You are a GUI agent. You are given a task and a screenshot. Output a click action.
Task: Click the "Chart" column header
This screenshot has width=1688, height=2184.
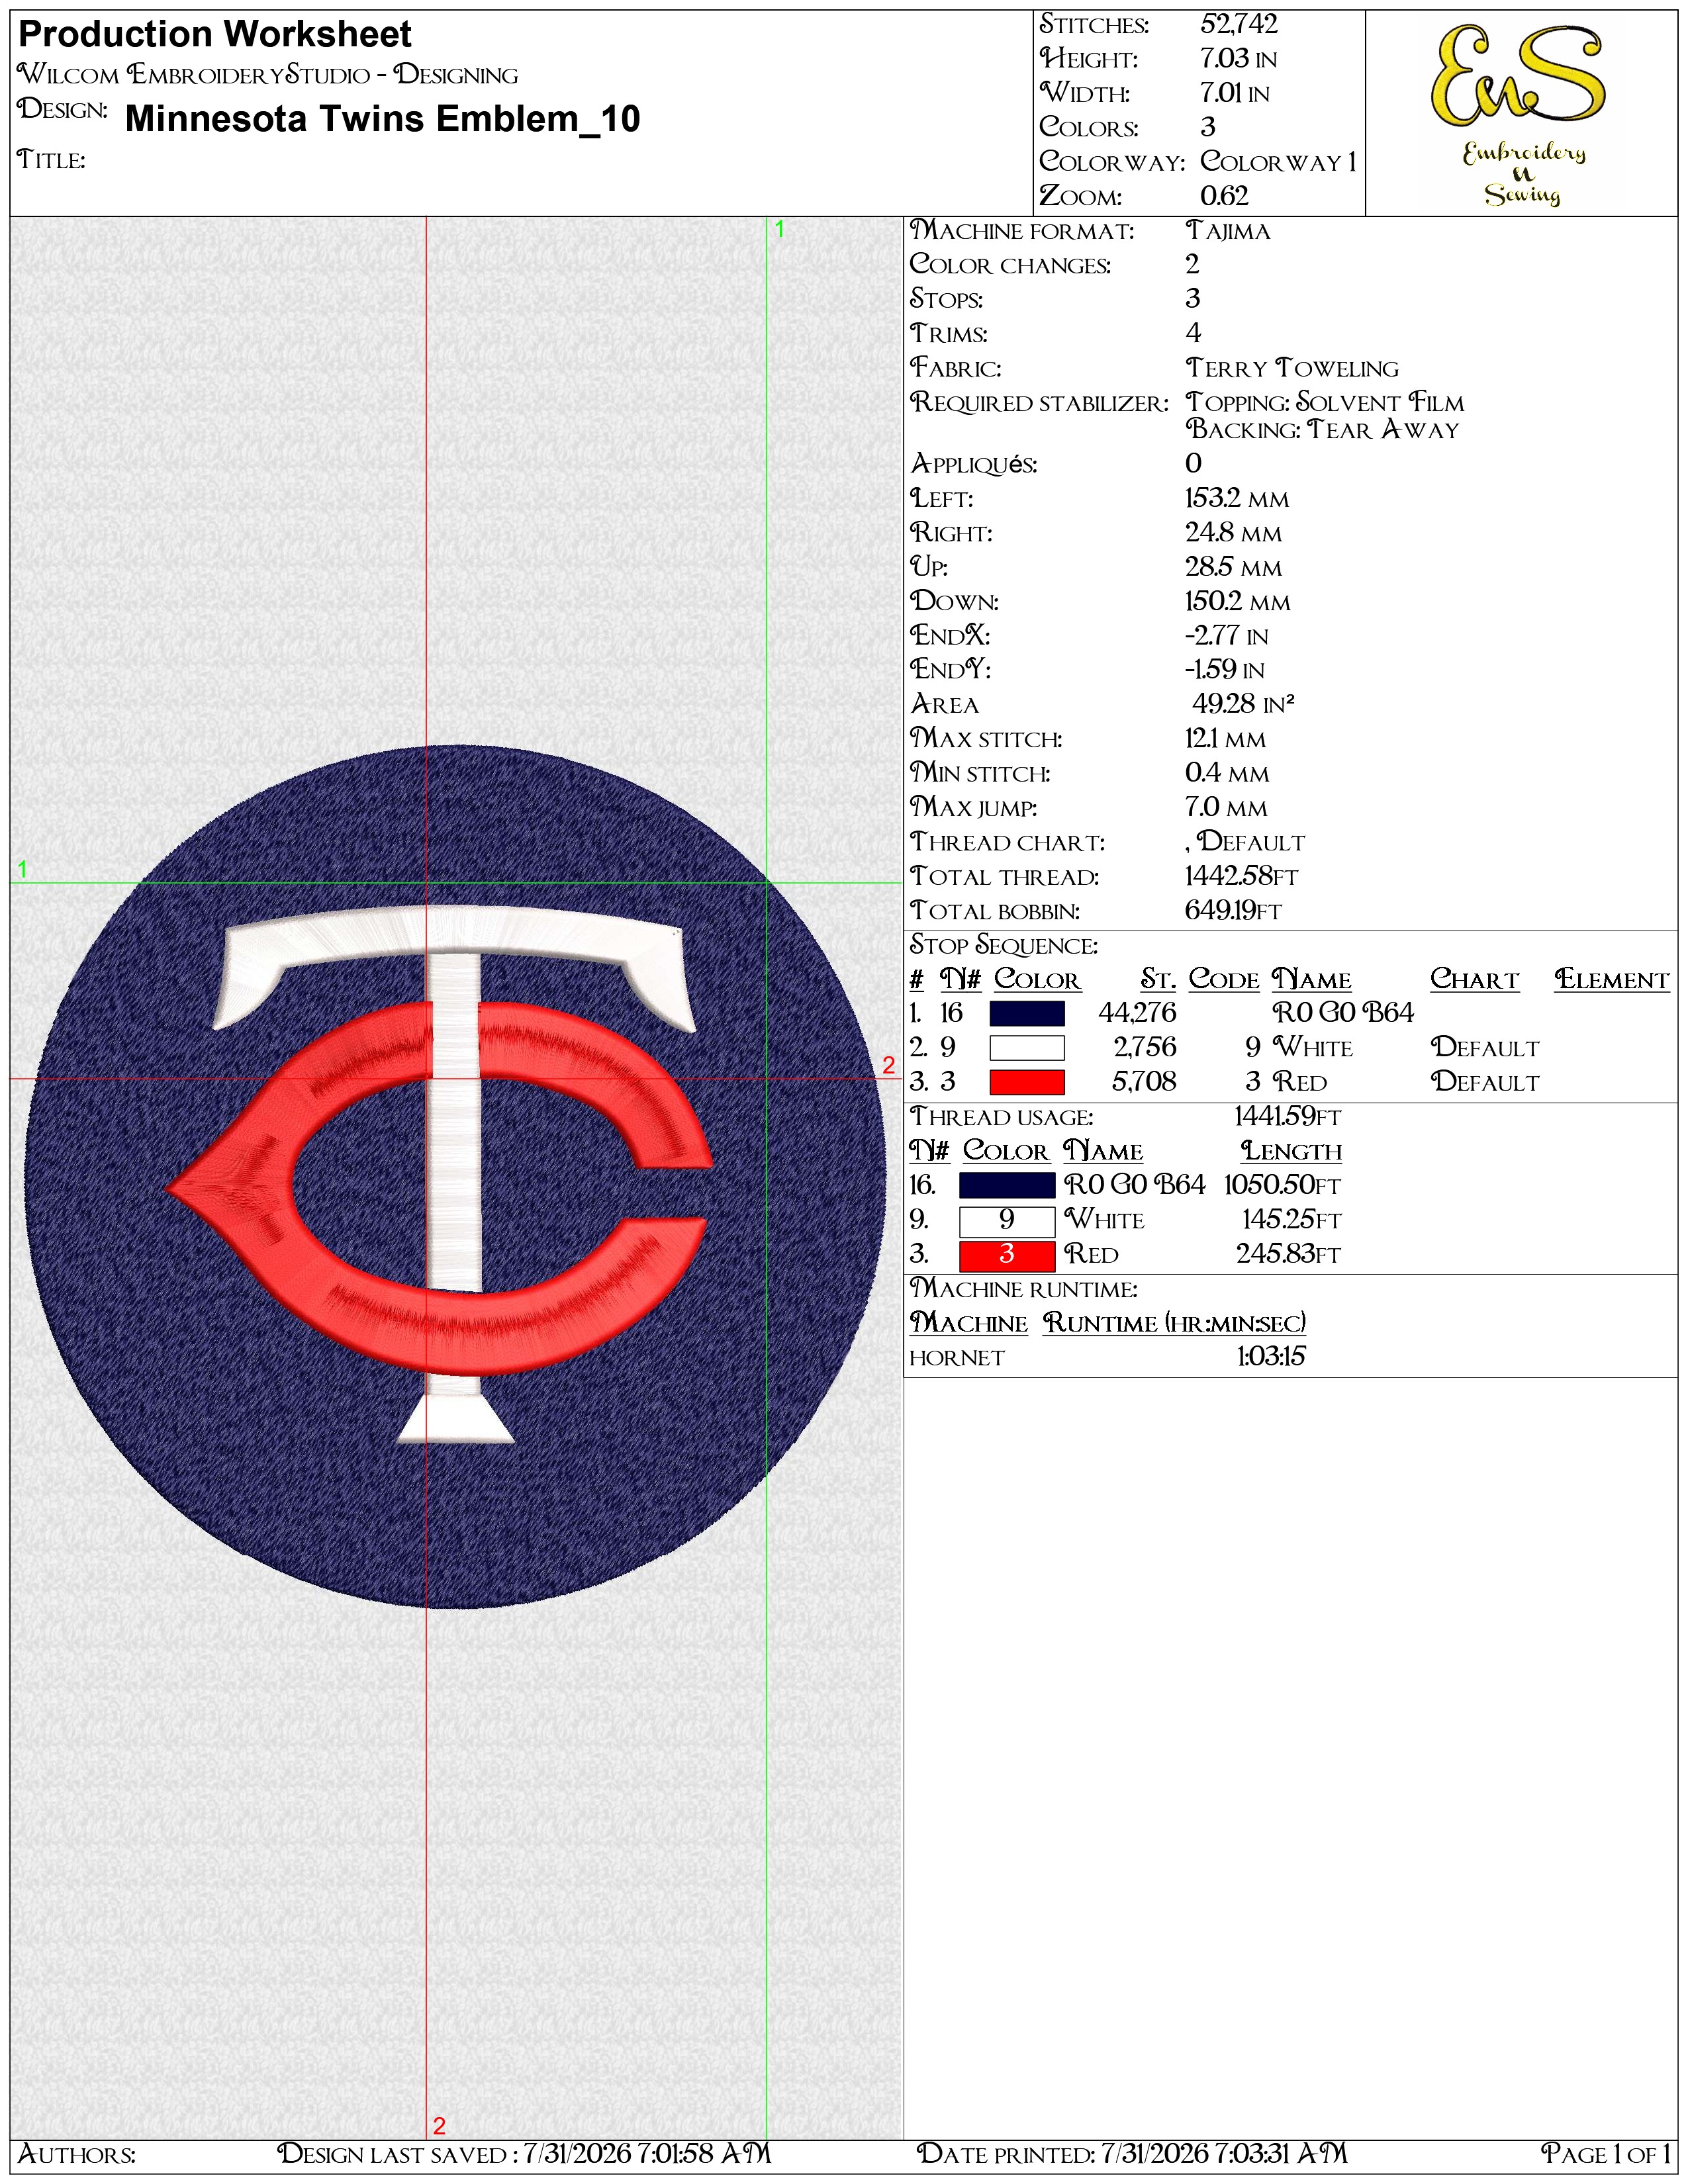(x=1474, y=979)
